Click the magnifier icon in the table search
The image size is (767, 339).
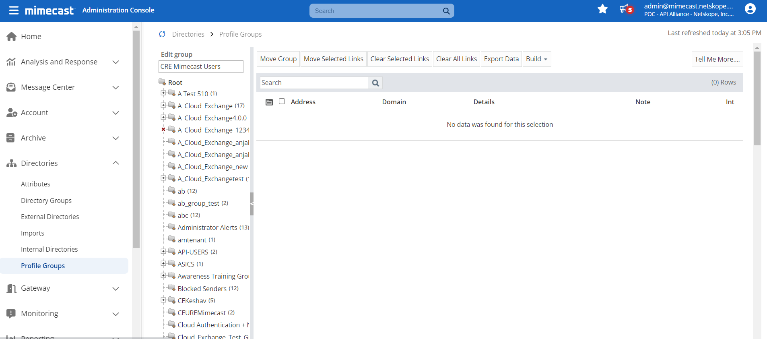pyautogui.click(x=375, y=83)
